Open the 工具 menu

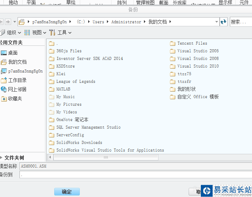(x=60, y=32)
